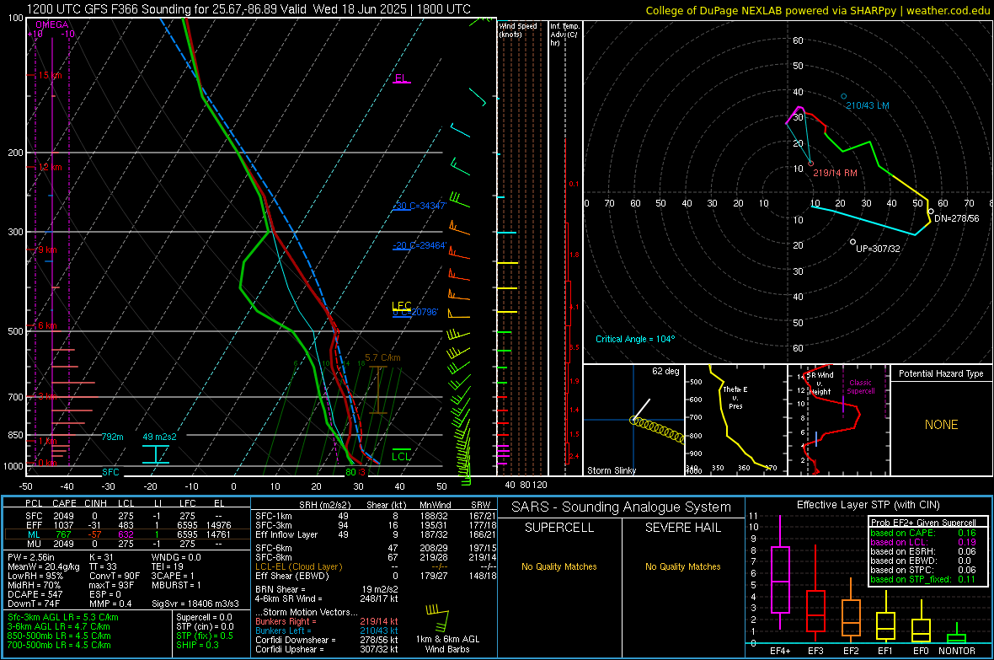Screen dimensions: 994x660
Task: Click the magenta EL marker on the skew-T
Action: point(401,79)
